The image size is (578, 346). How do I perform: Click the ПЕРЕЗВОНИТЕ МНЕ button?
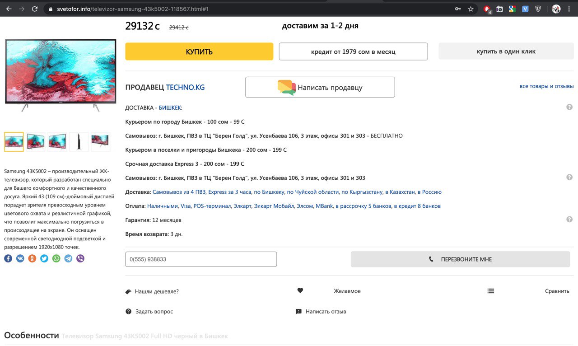[460, 259]
